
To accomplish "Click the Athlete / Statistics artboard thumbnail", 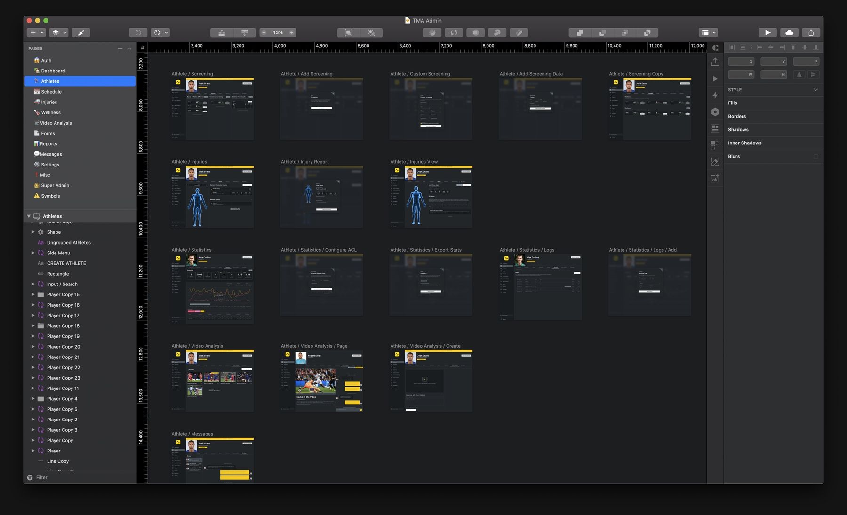I will point(212,289).
